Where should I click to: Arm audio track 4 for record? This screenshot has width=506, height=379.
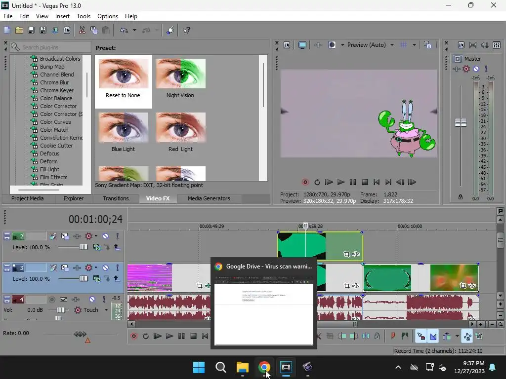click(x=51, y=300)
